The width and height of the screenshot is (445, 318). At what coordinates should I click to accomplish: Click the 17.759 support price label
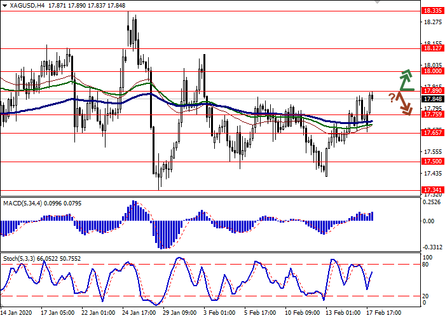(432, 114)
